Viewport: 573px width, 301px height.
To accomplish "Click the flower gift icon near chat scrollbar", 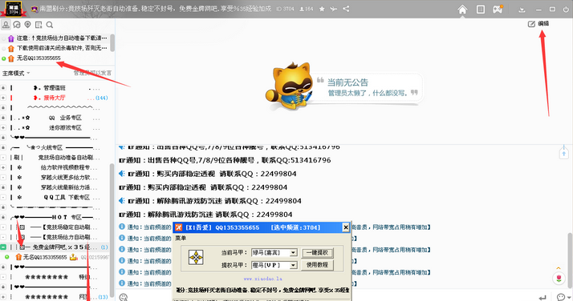I will (x=559, y=279).
